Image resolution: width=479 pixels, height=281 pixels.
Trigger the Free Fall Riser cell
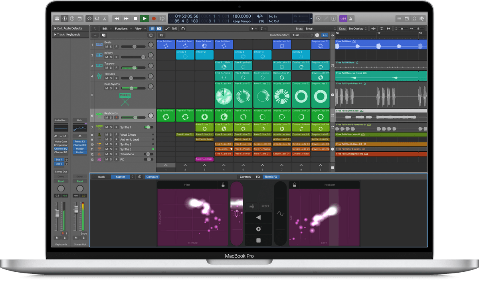pyautogui.click(x=204, y=159)
